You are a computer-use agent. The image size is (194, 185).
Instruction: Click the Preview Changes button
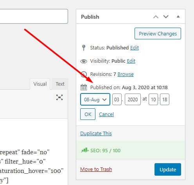[x=158, y=33]
